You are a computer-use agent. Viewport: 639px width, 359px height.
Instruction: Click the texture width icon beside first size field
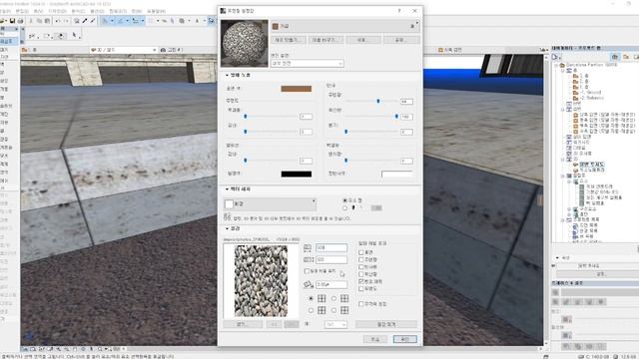coord(308,247)
